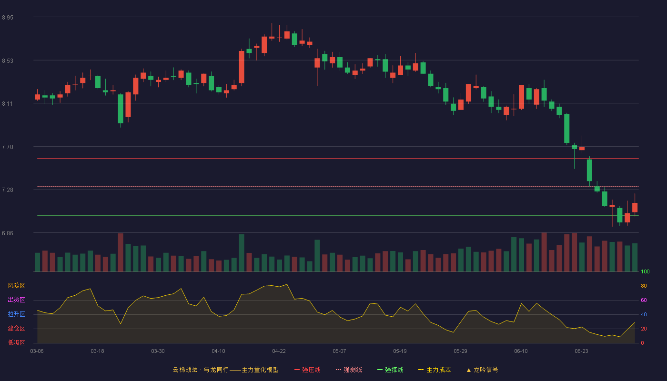Select the last red candlestick on the right
The width and height of the screenshot is (667, 381).
[635, 208]
